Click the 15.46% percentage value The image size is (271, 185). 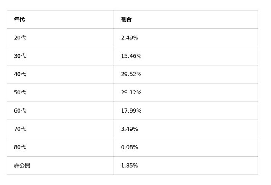(131, 56)
